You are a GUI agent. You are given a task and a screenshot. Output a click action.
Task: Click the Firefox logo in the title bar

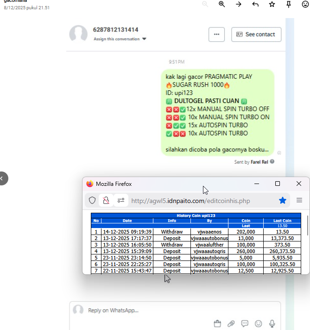[90, 184]
